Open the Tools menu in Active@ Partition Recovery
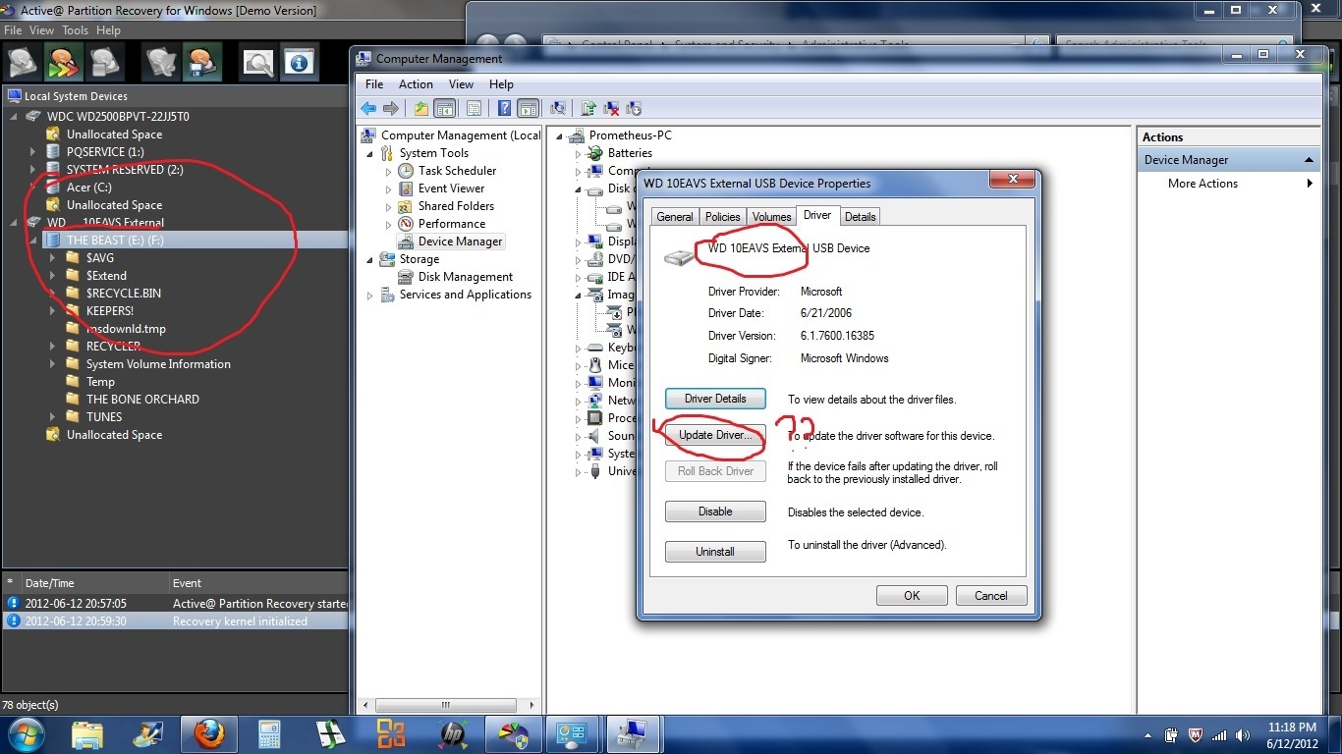The width and height of the screenshot is (1342, 754). [x=76, y=30]
